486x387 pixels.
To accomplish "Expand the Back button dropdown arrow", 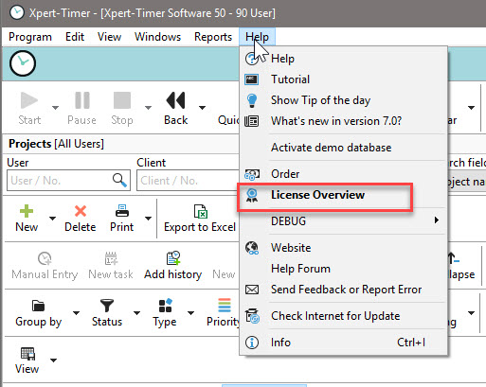I will pos(202,108).
